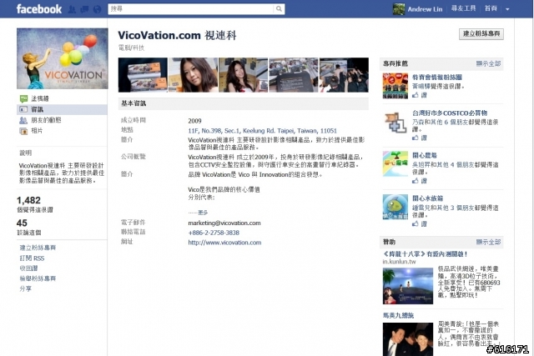
Task: Click the kunlun game ad image
Action: pos(408,286)
